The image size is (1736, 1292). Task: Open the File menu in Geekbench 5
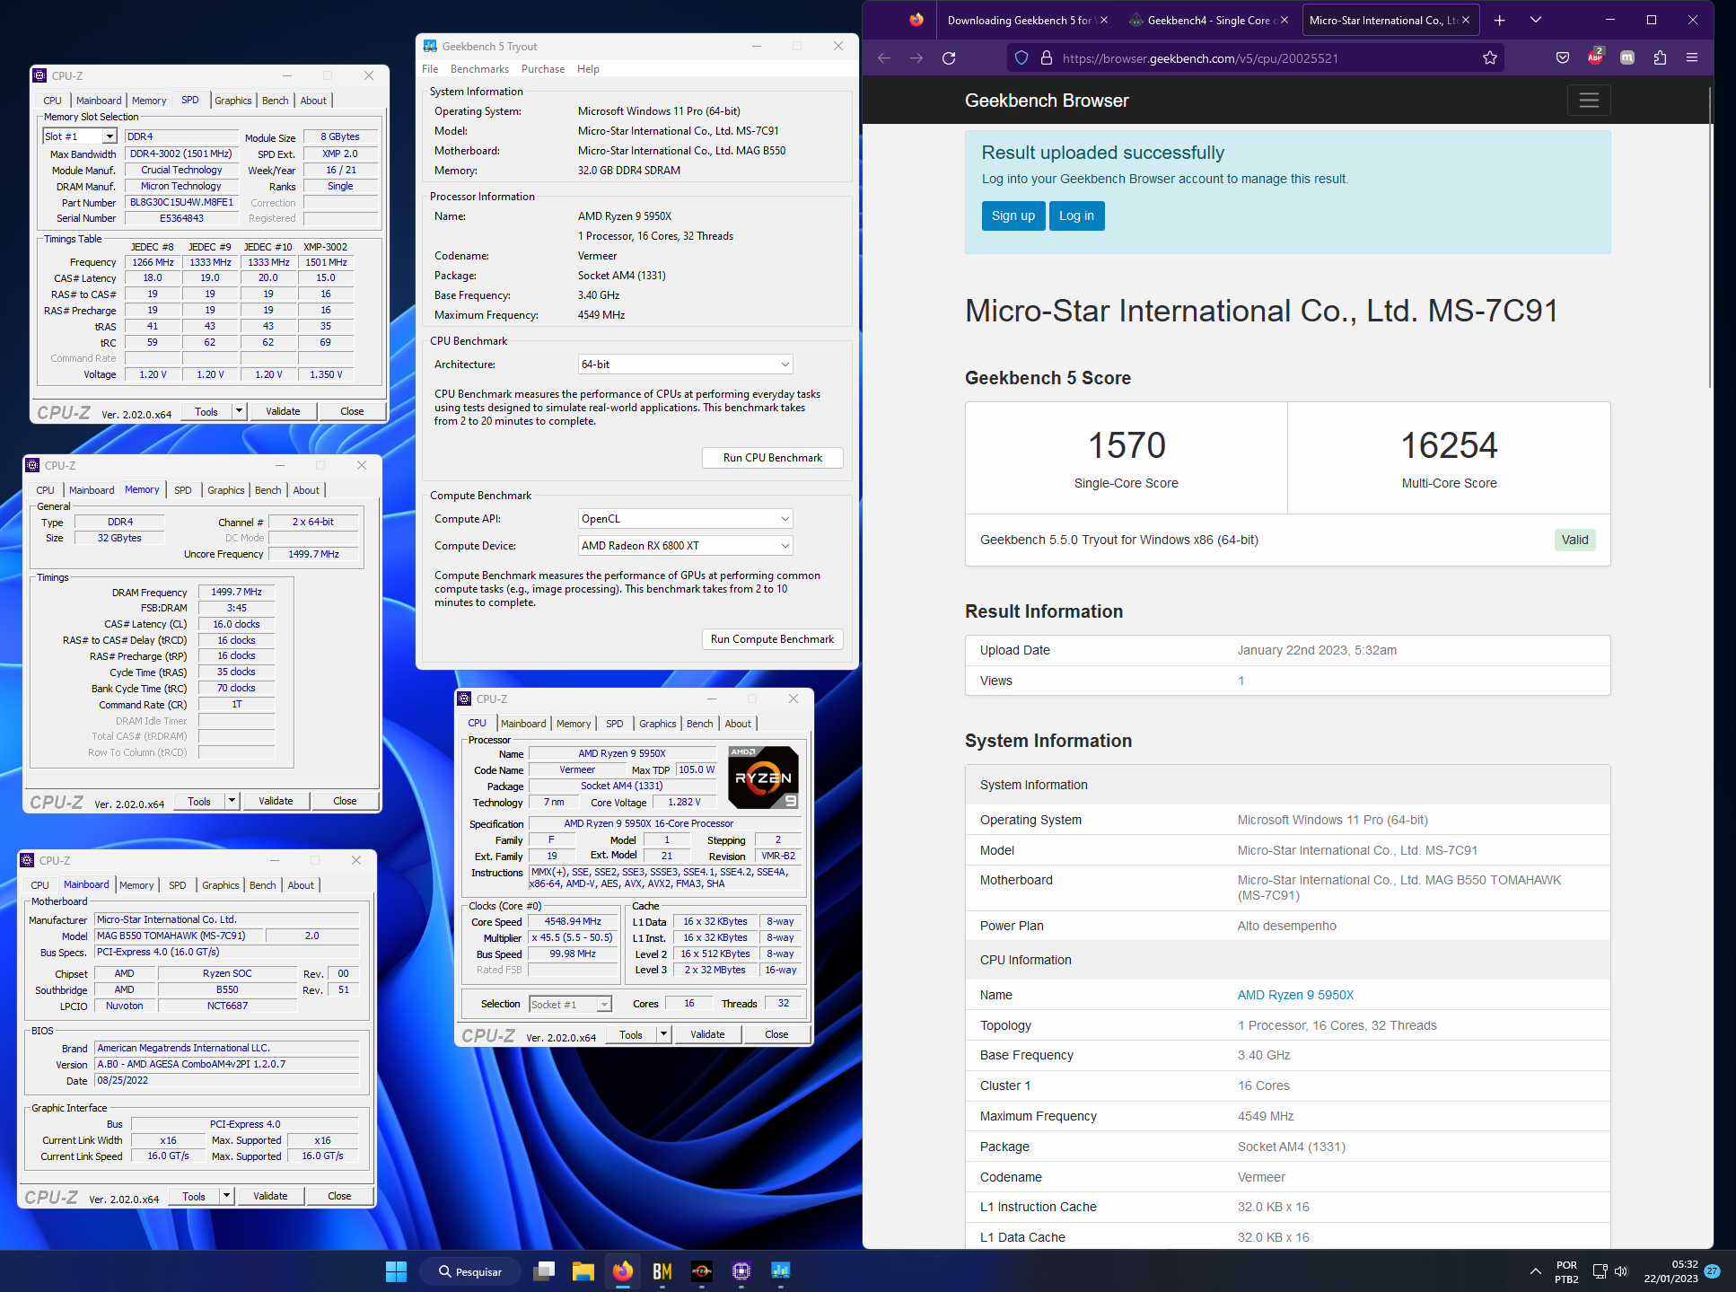click(x=430, y=69)
